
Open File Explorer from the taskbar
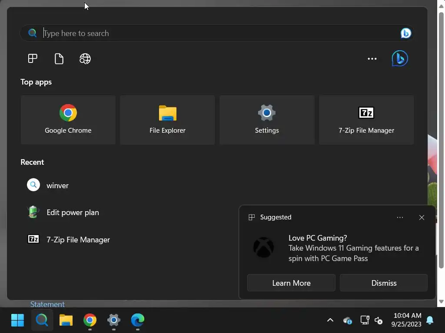coord(66,320)
